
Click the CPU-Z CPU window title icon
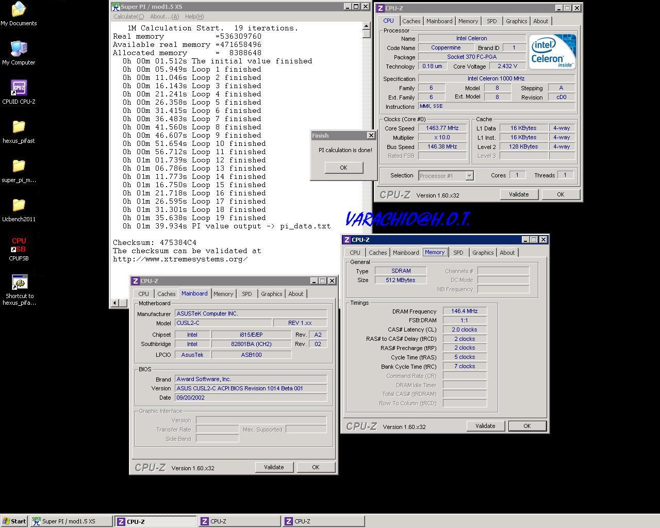[x=381, y=8]
